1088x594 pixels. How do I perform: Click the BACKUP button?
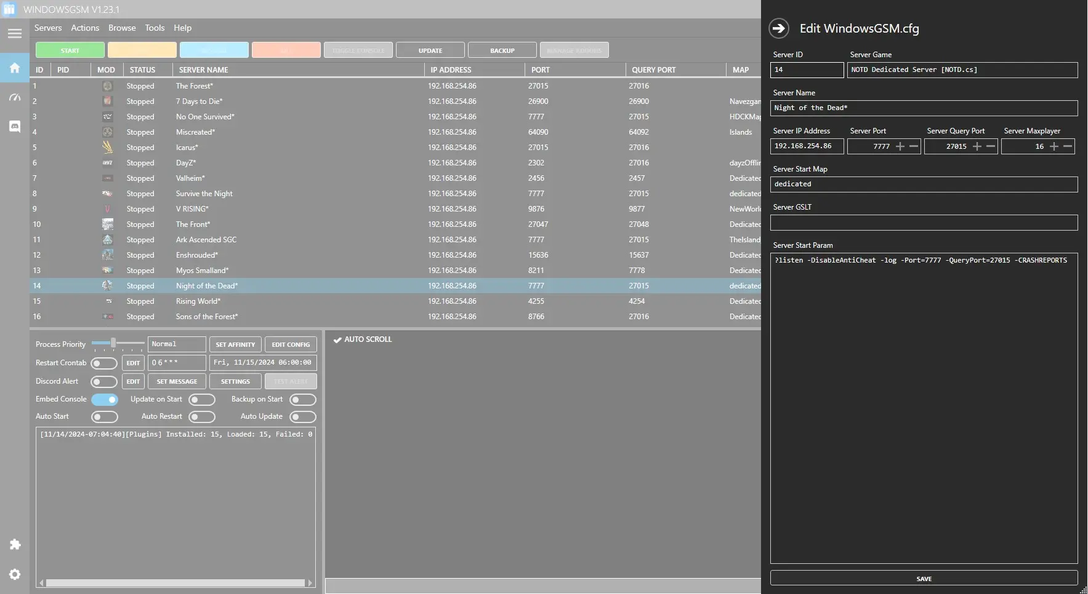[x=502, y=50]
